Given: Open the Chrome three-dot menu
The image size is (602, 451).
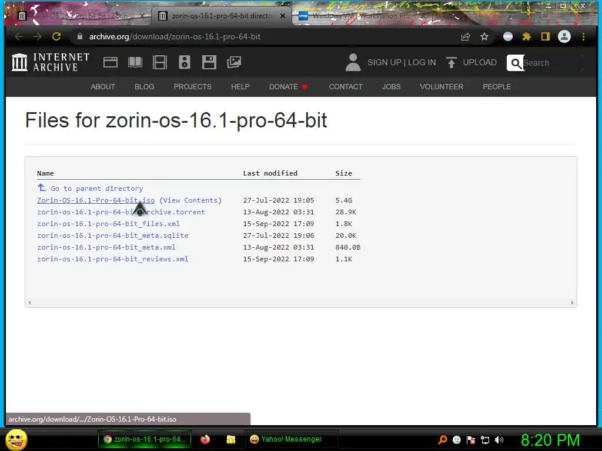Looking at the screenshot, I should click(x=584, y=36).
